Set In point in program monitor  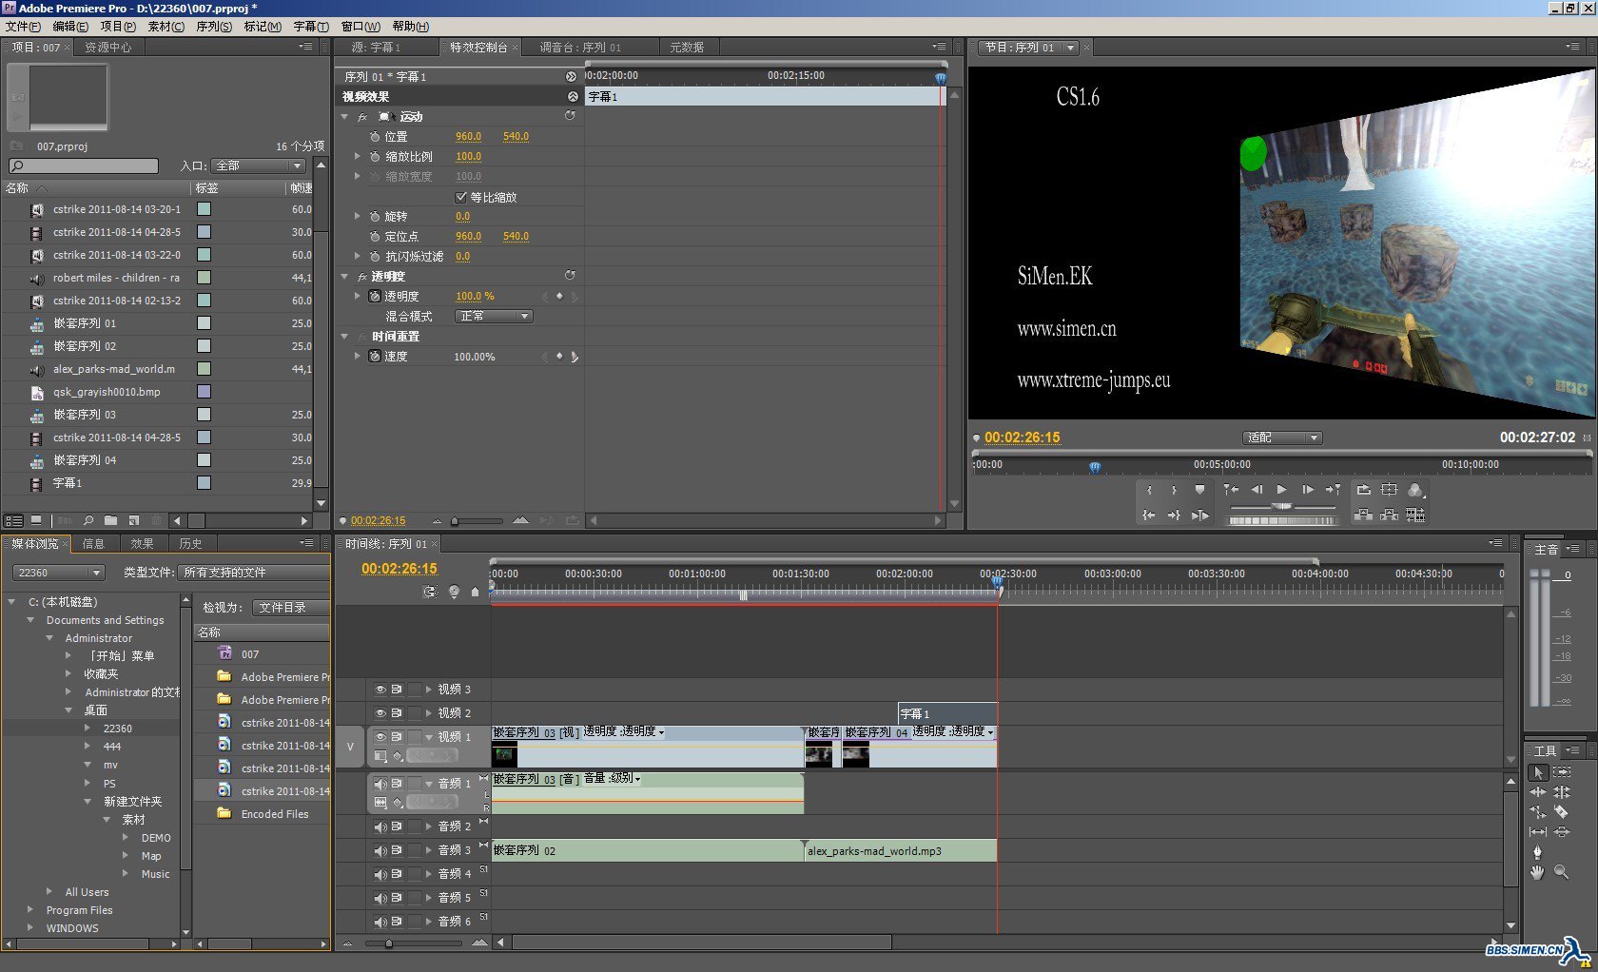click(x=1150, y=490)
